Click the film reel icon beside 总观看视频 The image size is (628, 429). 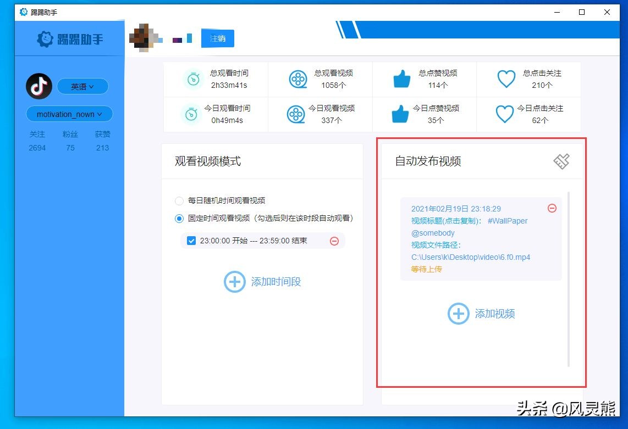298,79
